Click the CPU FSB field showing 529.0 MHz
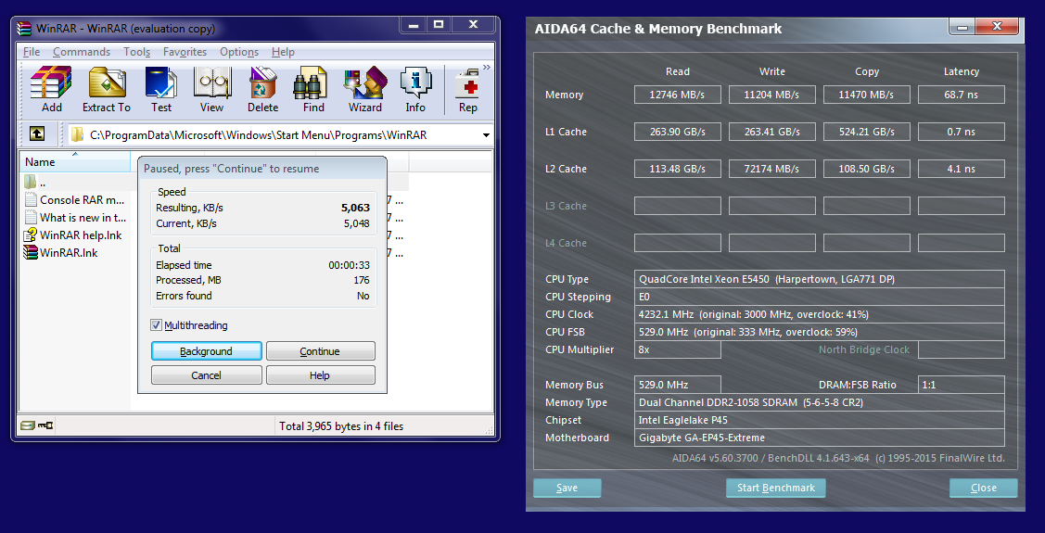Image resolution: width=1045 pixels, height=533 pixels. coord(819,332)
